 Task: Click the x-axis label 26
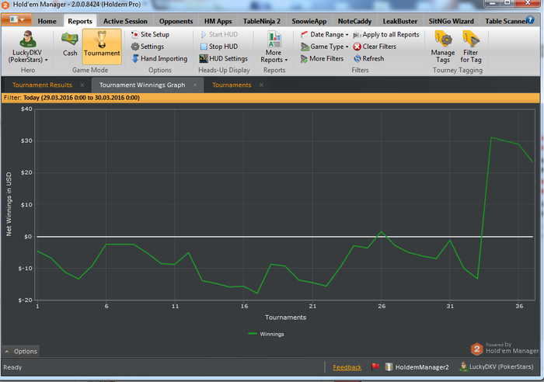point(382,306)
